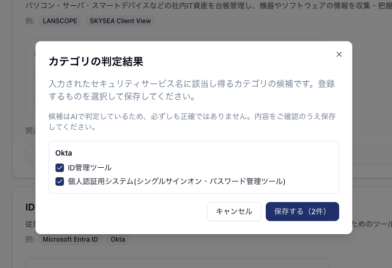Click the AI disclaimer note text
This screenshot has height=268, width=392.
coord(192,121)
